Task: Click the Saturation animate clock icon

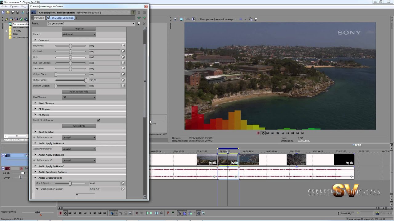Action: click(123, 68)
